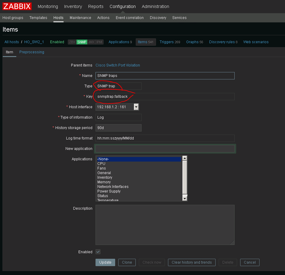Click the Clone button
Image resolution: width=285 pixels, height=275 pixels.
[x=127, y=262]
